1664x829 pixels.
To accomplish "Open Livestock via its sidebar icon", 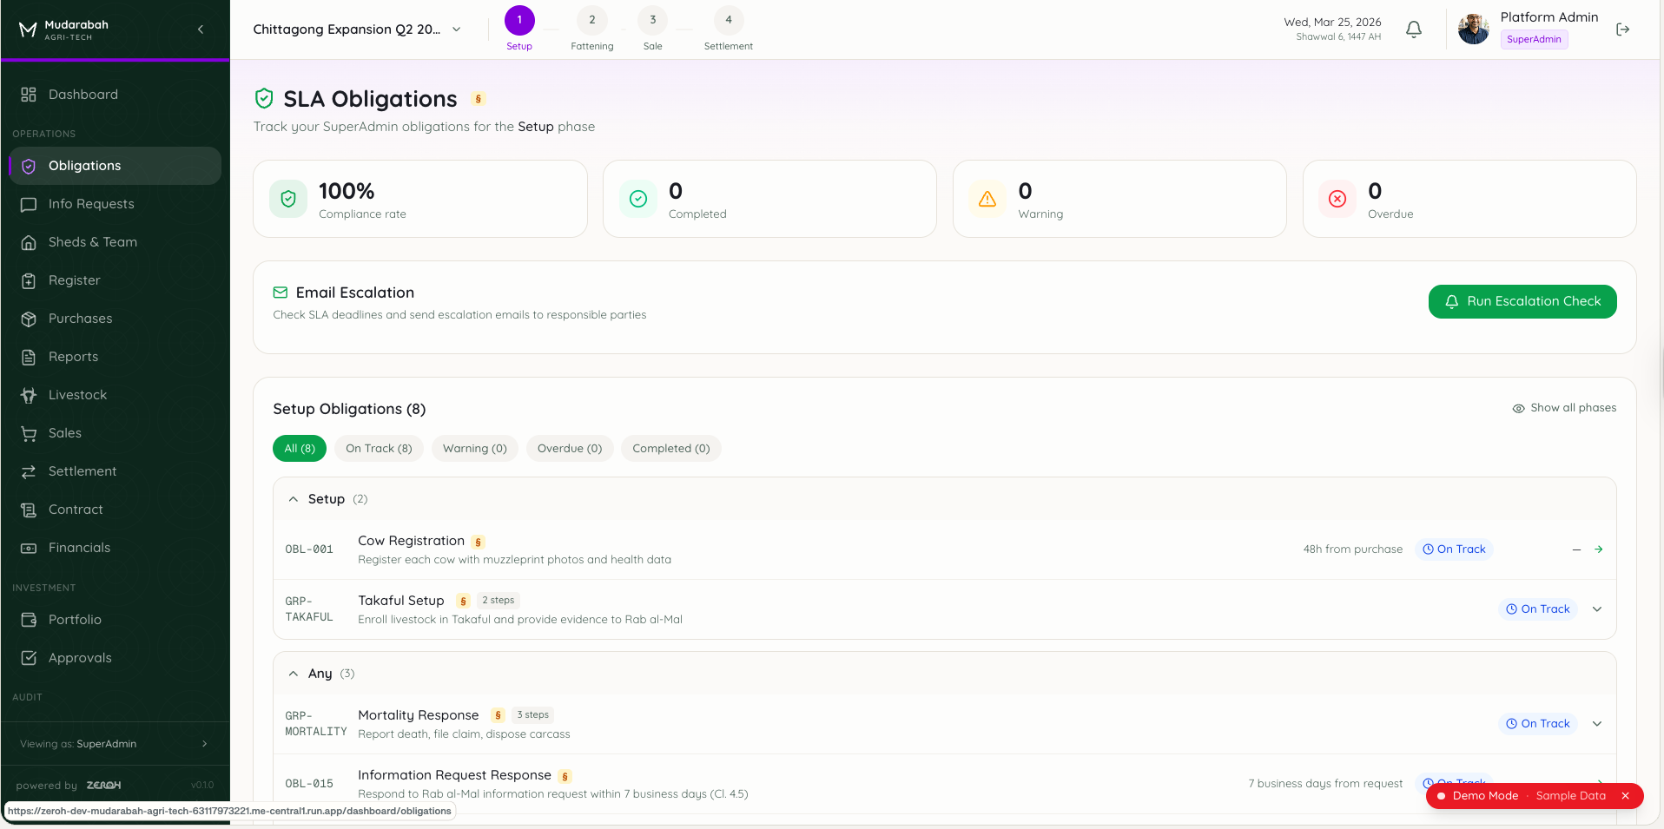I will tap(29, 394).
